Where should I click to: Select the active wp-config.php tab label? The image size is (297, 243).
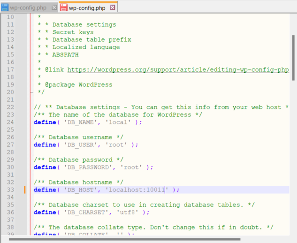pos(87,8)
